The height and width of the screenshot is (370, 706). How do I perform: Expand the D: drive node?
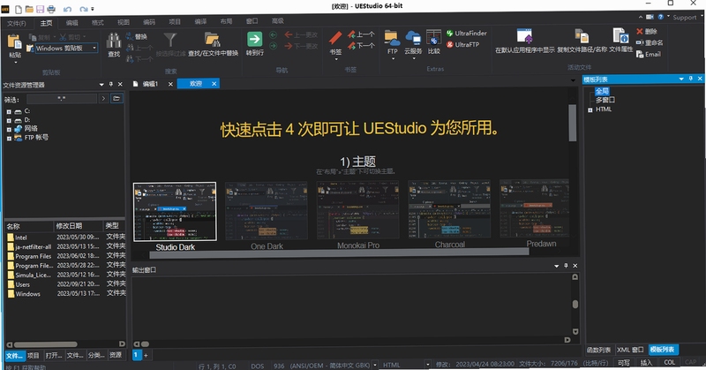(9, 121)
